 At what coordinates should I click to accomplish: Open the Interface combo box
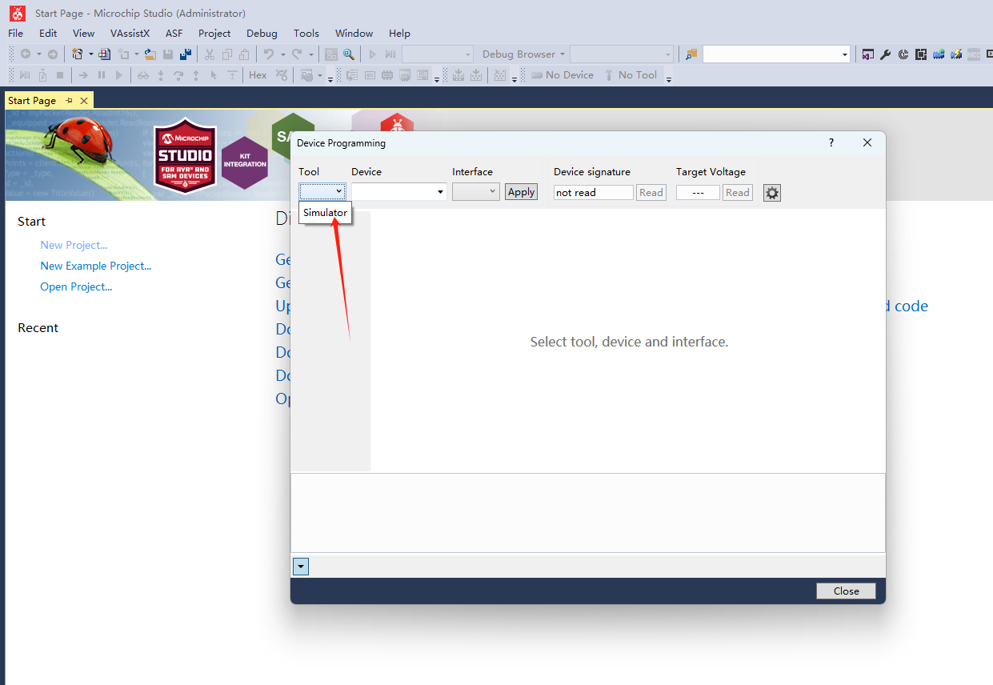[x=476, y=191]
